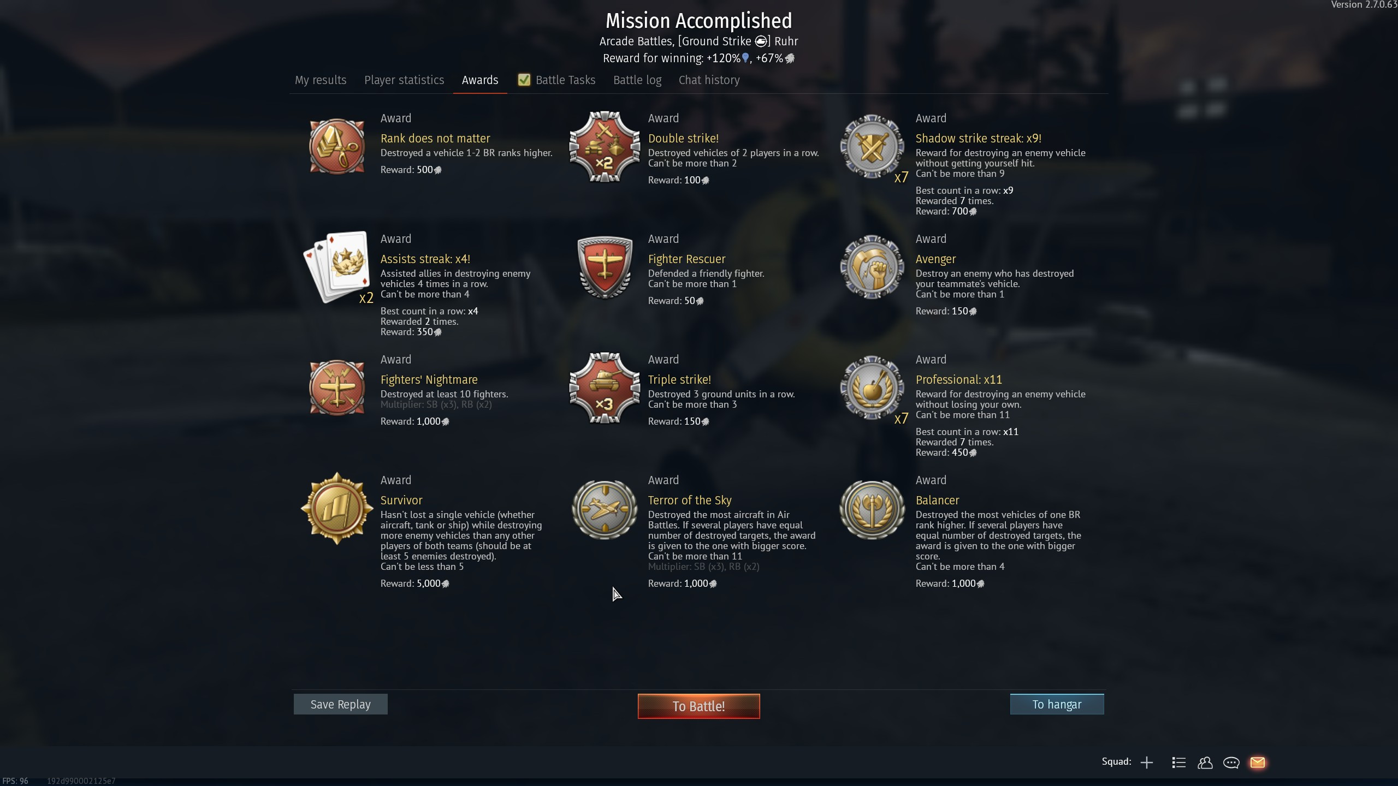Toggle the Battle Tasks checkbox
Image resolution: width=1398 pixels, height=786 pixels.
pyautogui.click(x=524, y=80)
